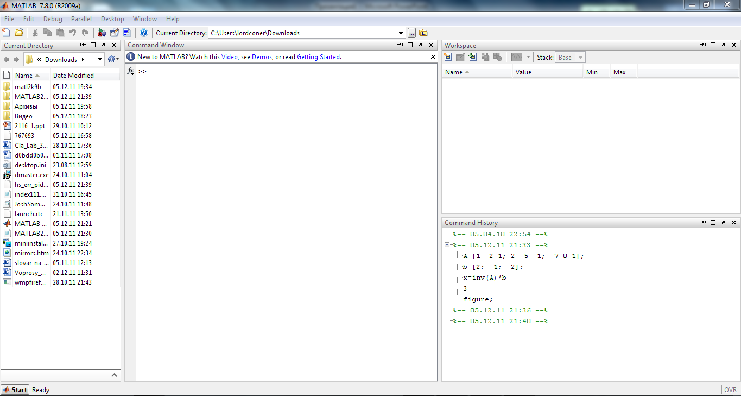Select the 2116_1.ppt file

(x=30, y=126)
